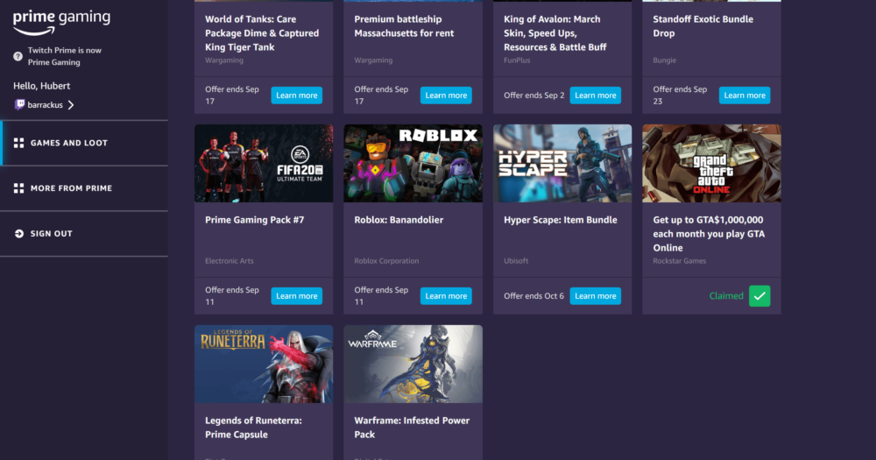Click the 'Bungie' publisher label
The image size is (876, 460).
664,60
